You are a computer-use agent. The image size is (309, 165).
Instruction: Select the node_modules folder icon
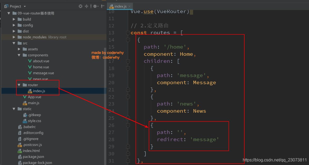click(x=19, y=37)
